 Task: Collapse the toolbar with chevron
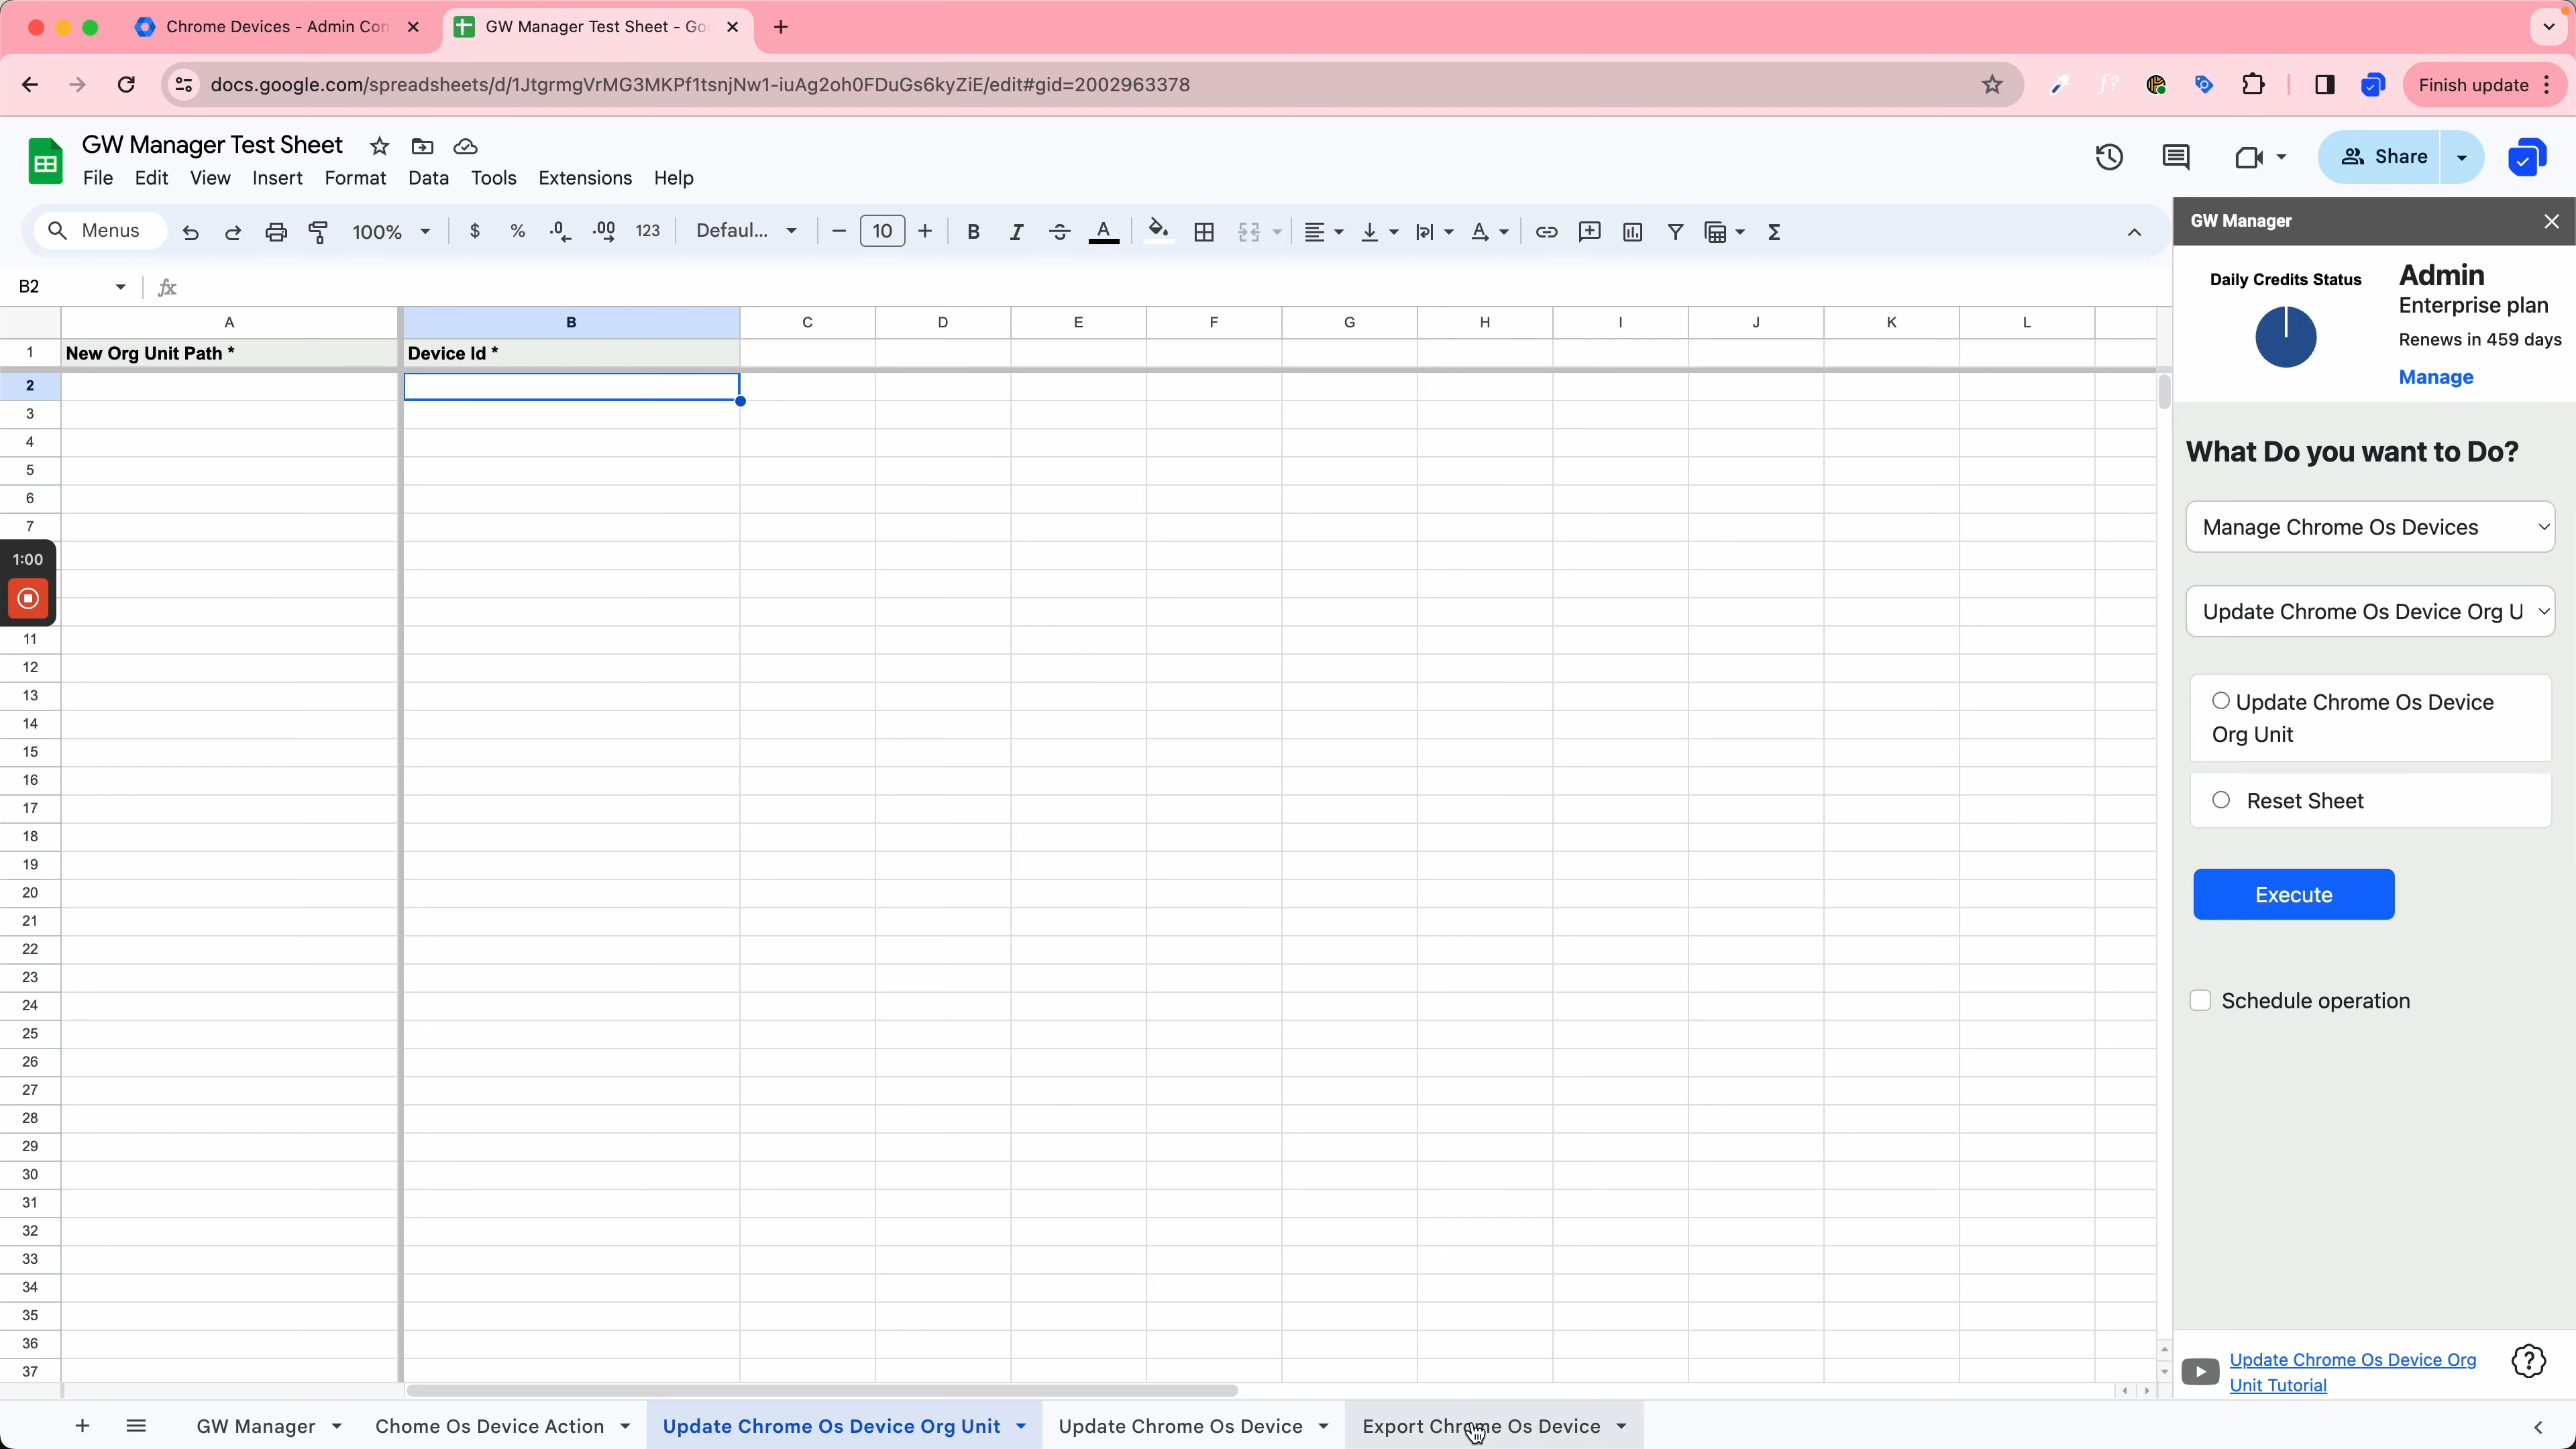point(2133,232)
